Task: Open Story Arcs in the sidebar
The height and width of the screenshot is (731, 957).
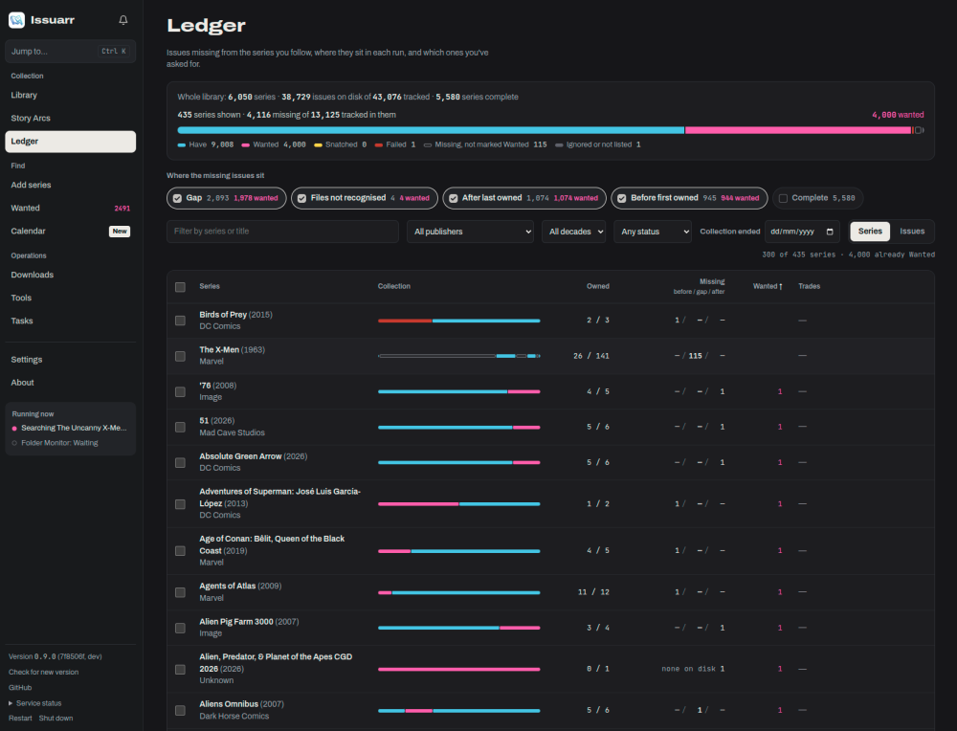Action: [70, 119]
